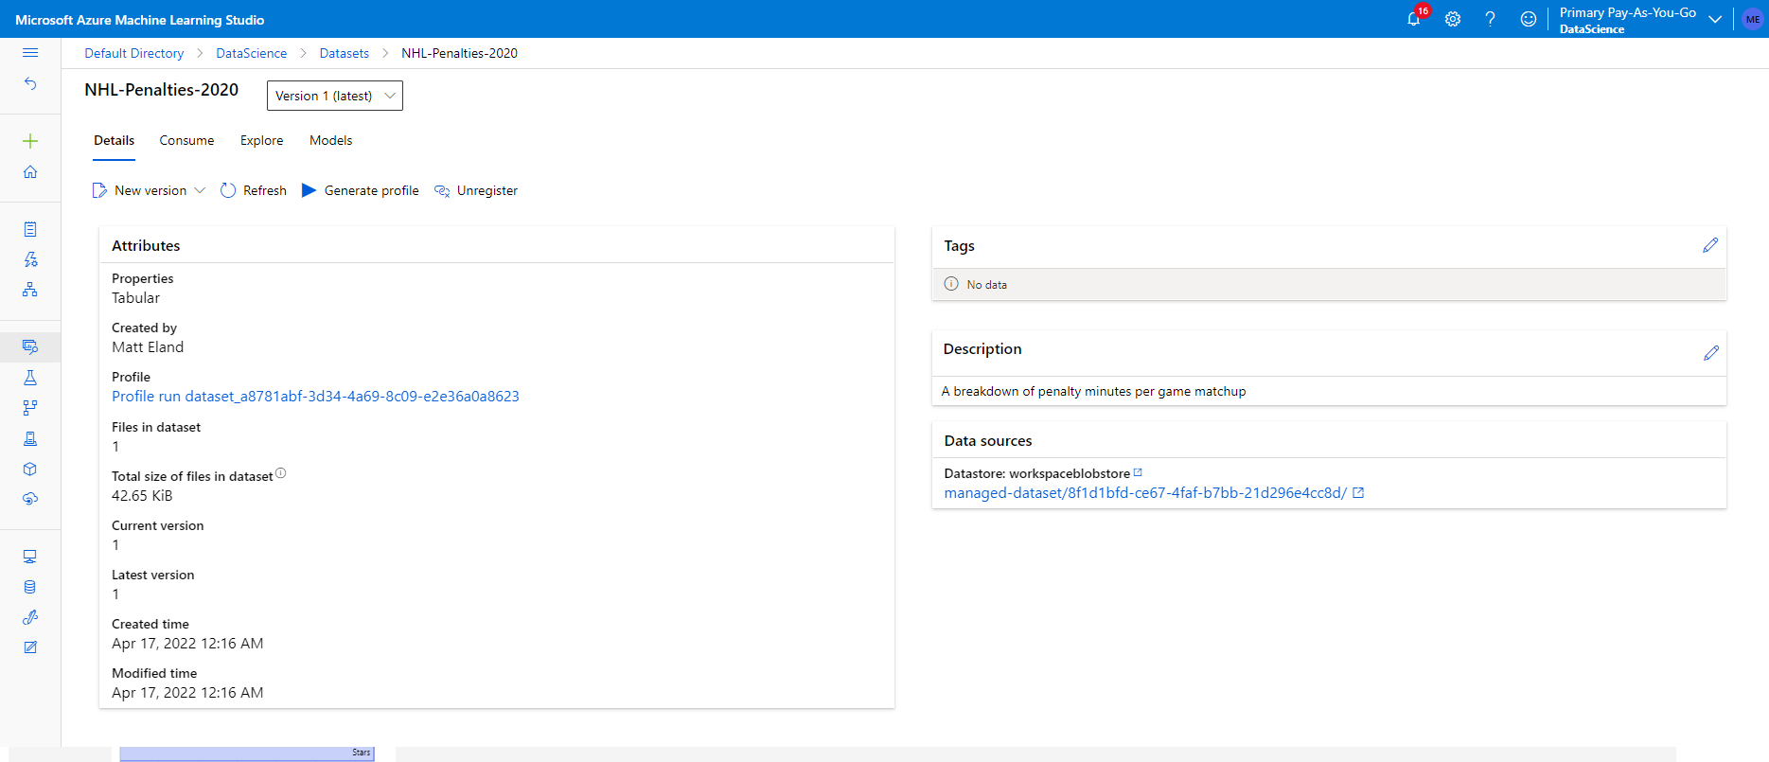
Task: Click the Primary Pay-As-You-Go DataScience label
Action: tap(1627, 20)
